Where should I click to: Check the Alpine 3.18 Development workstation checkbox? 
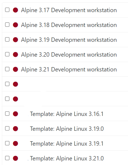7,25
